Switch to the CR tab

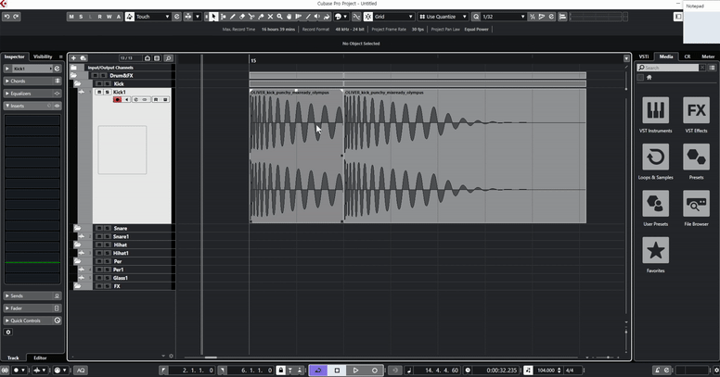(x=688, y=57)
